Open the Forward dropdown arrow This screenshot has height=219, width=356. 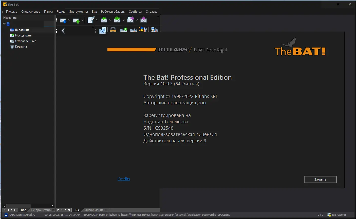137,20
